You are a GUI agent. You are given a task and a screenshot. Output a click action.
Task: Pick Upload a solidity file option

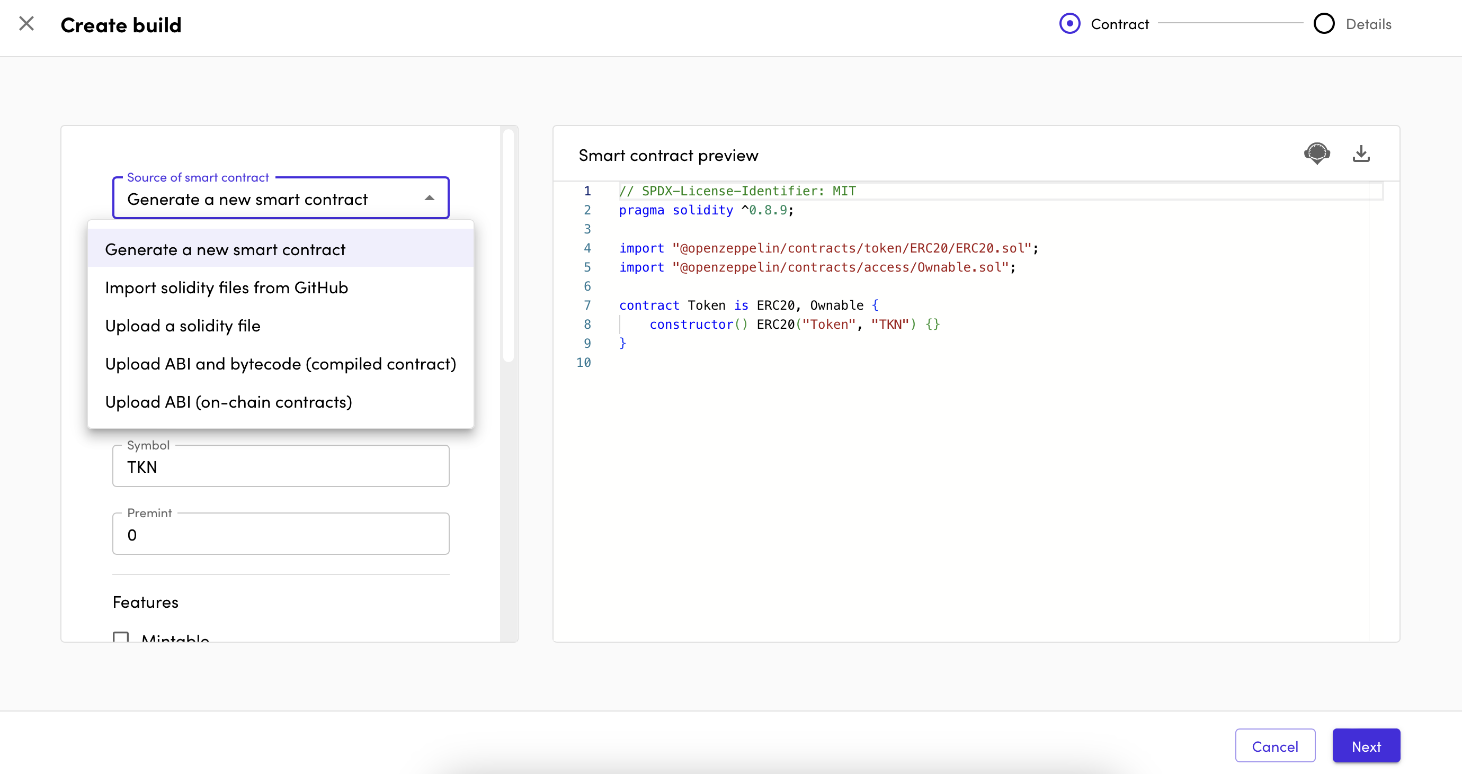(280, 326)
